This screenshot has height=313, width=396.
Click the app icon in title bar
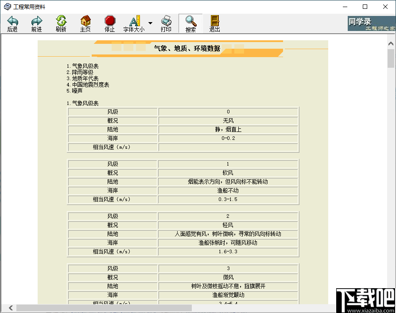pyautogui.click(x=8, y=7)
